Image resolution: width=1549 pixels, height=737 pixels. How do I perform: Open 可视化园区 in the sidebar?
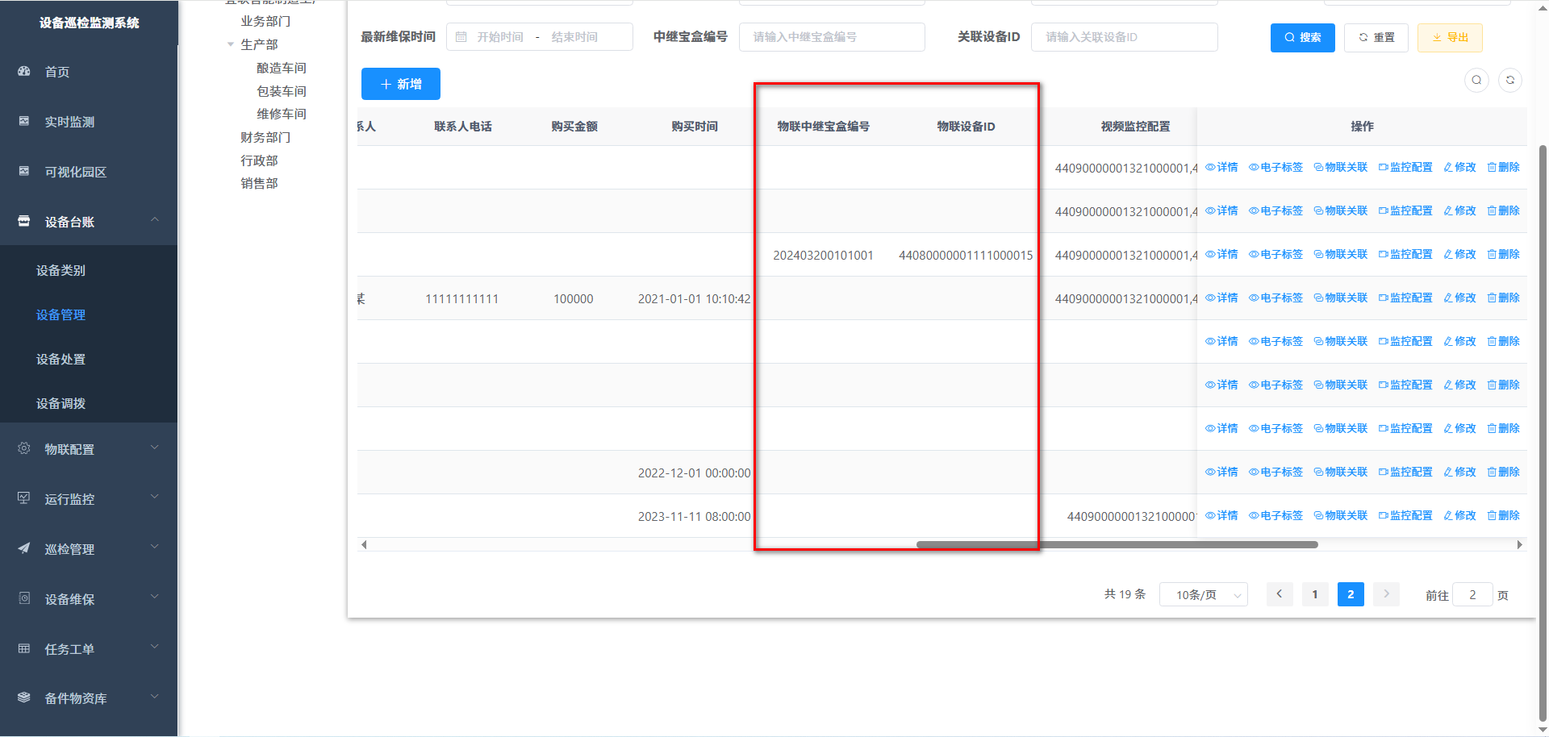tap(75, 172)
